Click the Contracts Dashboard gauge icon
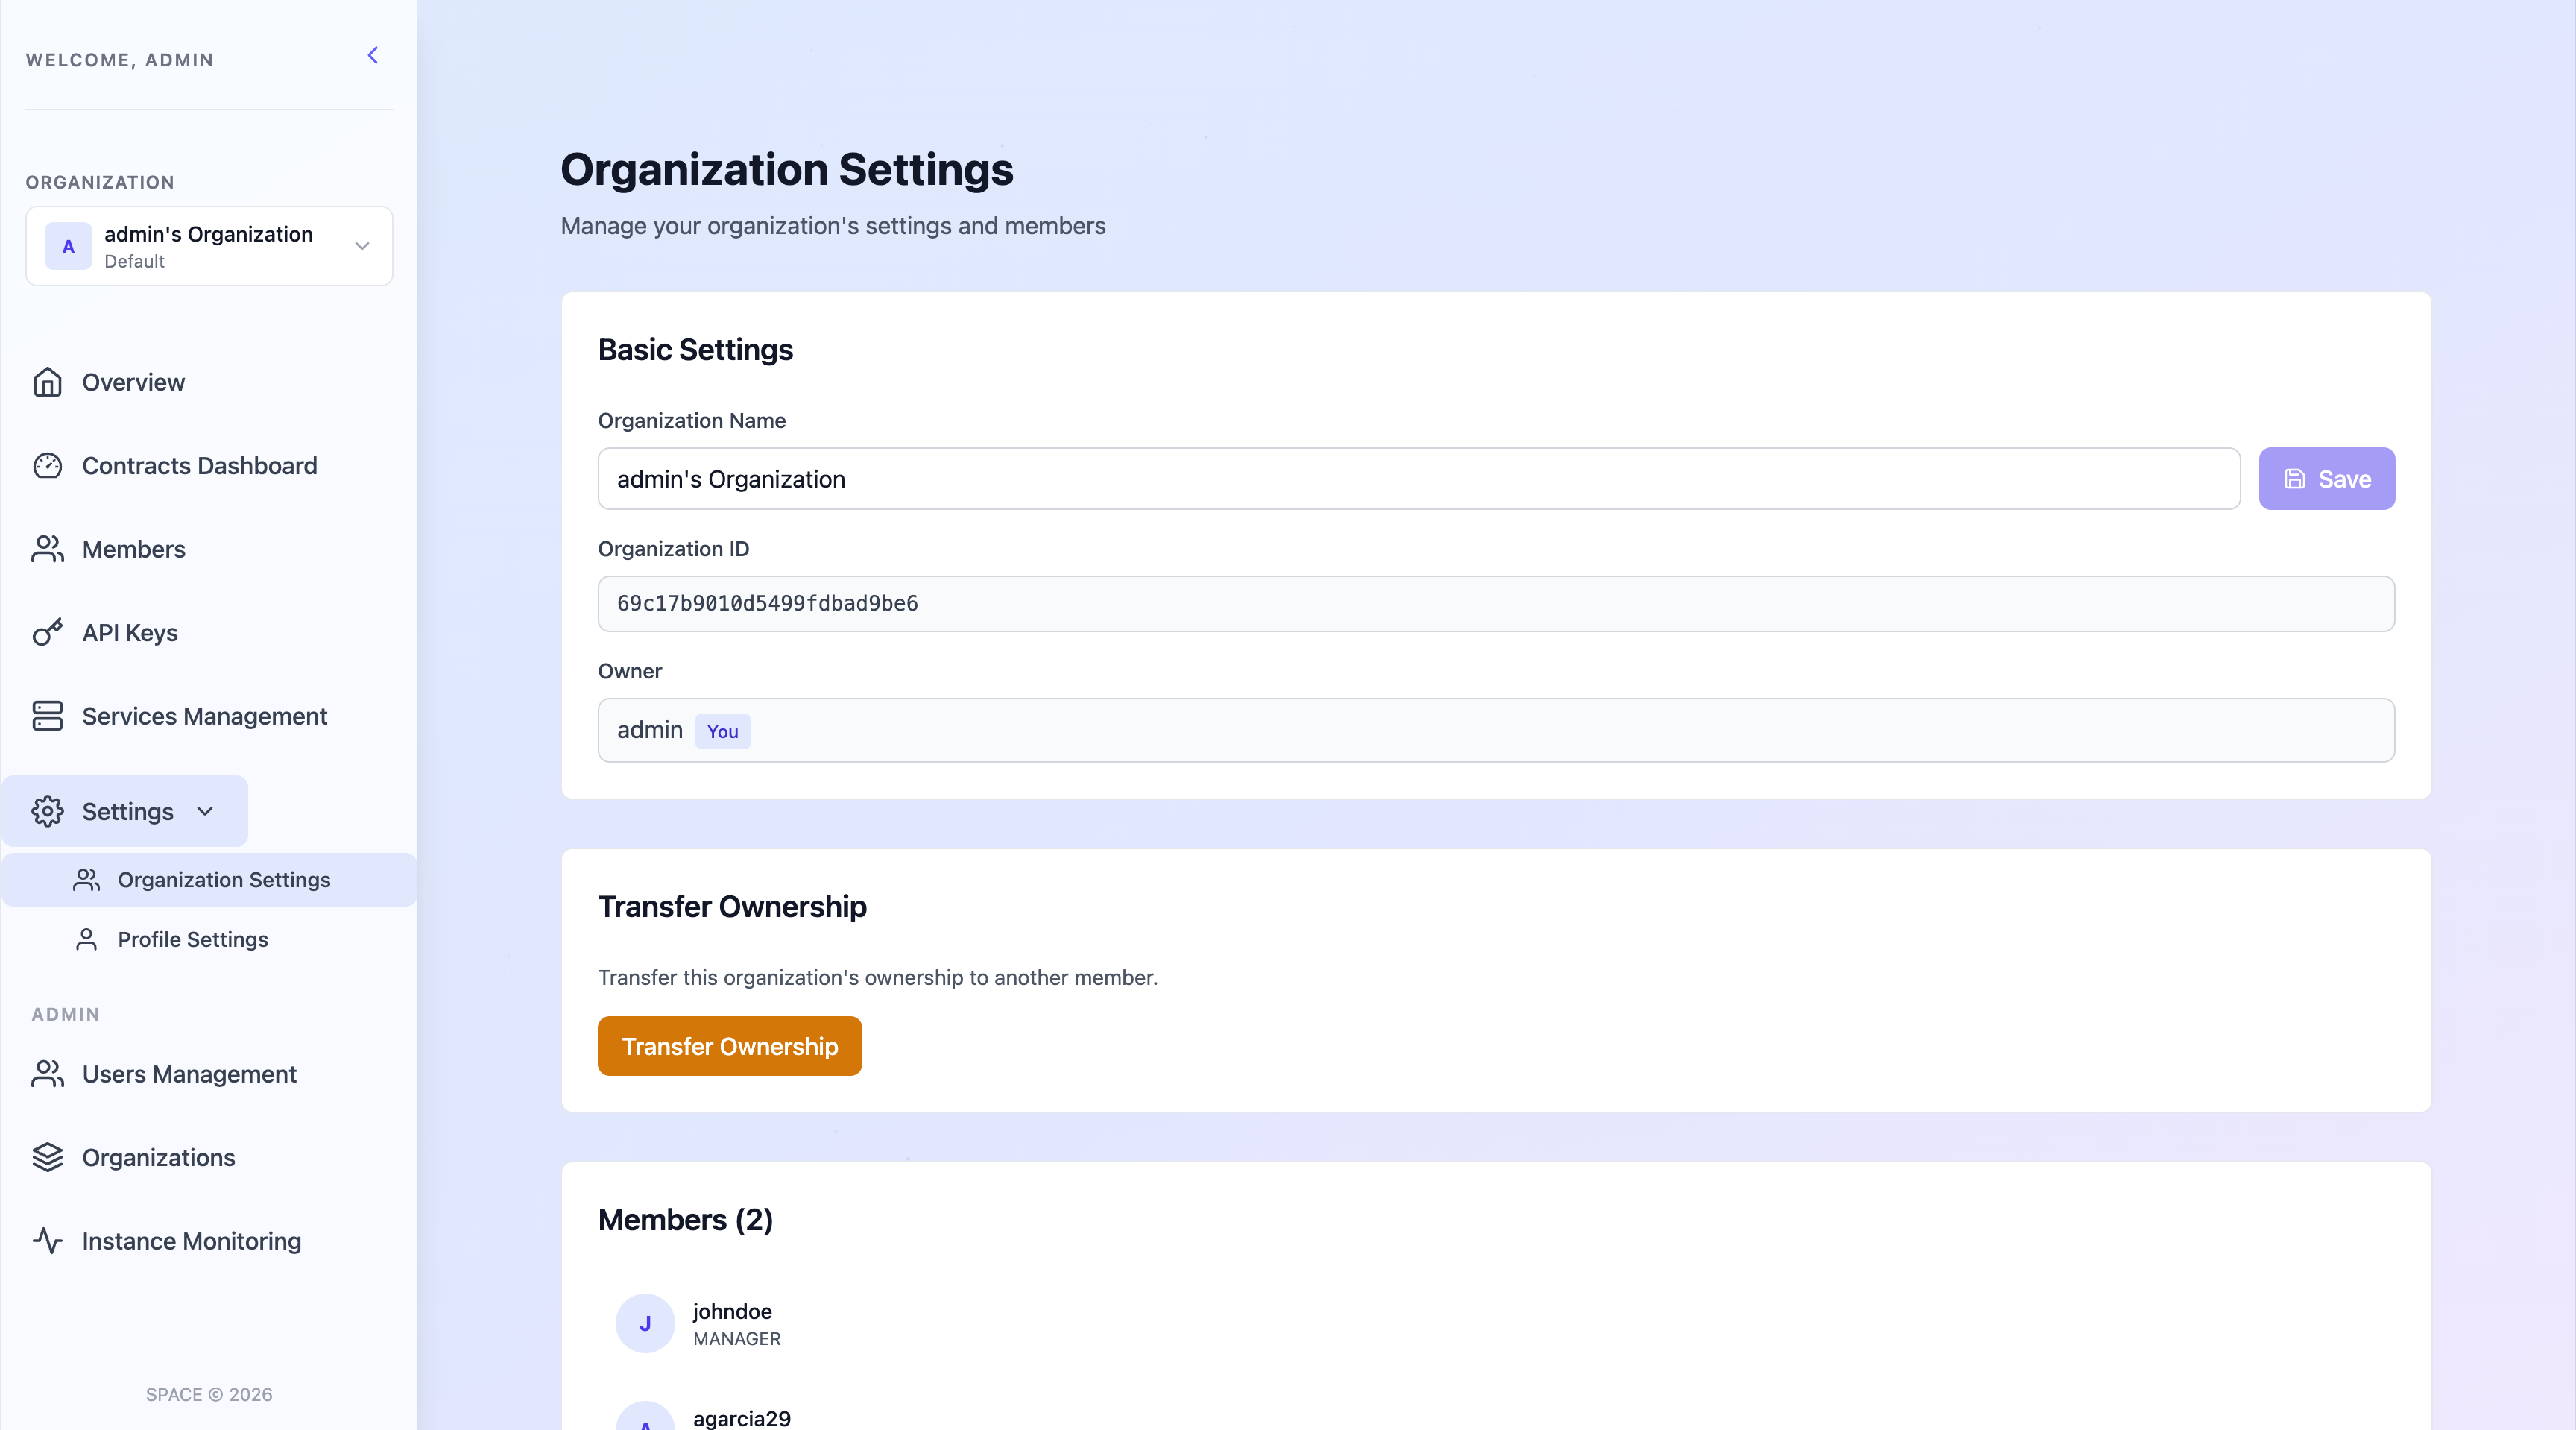 pyautogui.click(x=47, y=466)
